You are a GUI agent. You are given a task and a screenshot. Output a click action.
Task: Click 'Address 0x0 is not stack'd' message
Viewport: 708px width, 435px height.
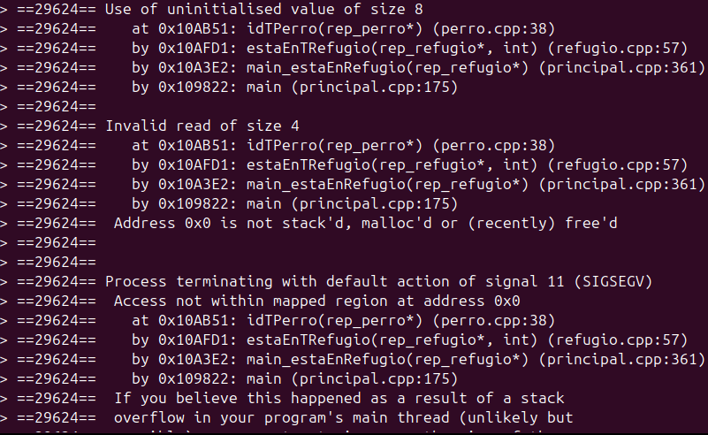click(x=366, y=223)
